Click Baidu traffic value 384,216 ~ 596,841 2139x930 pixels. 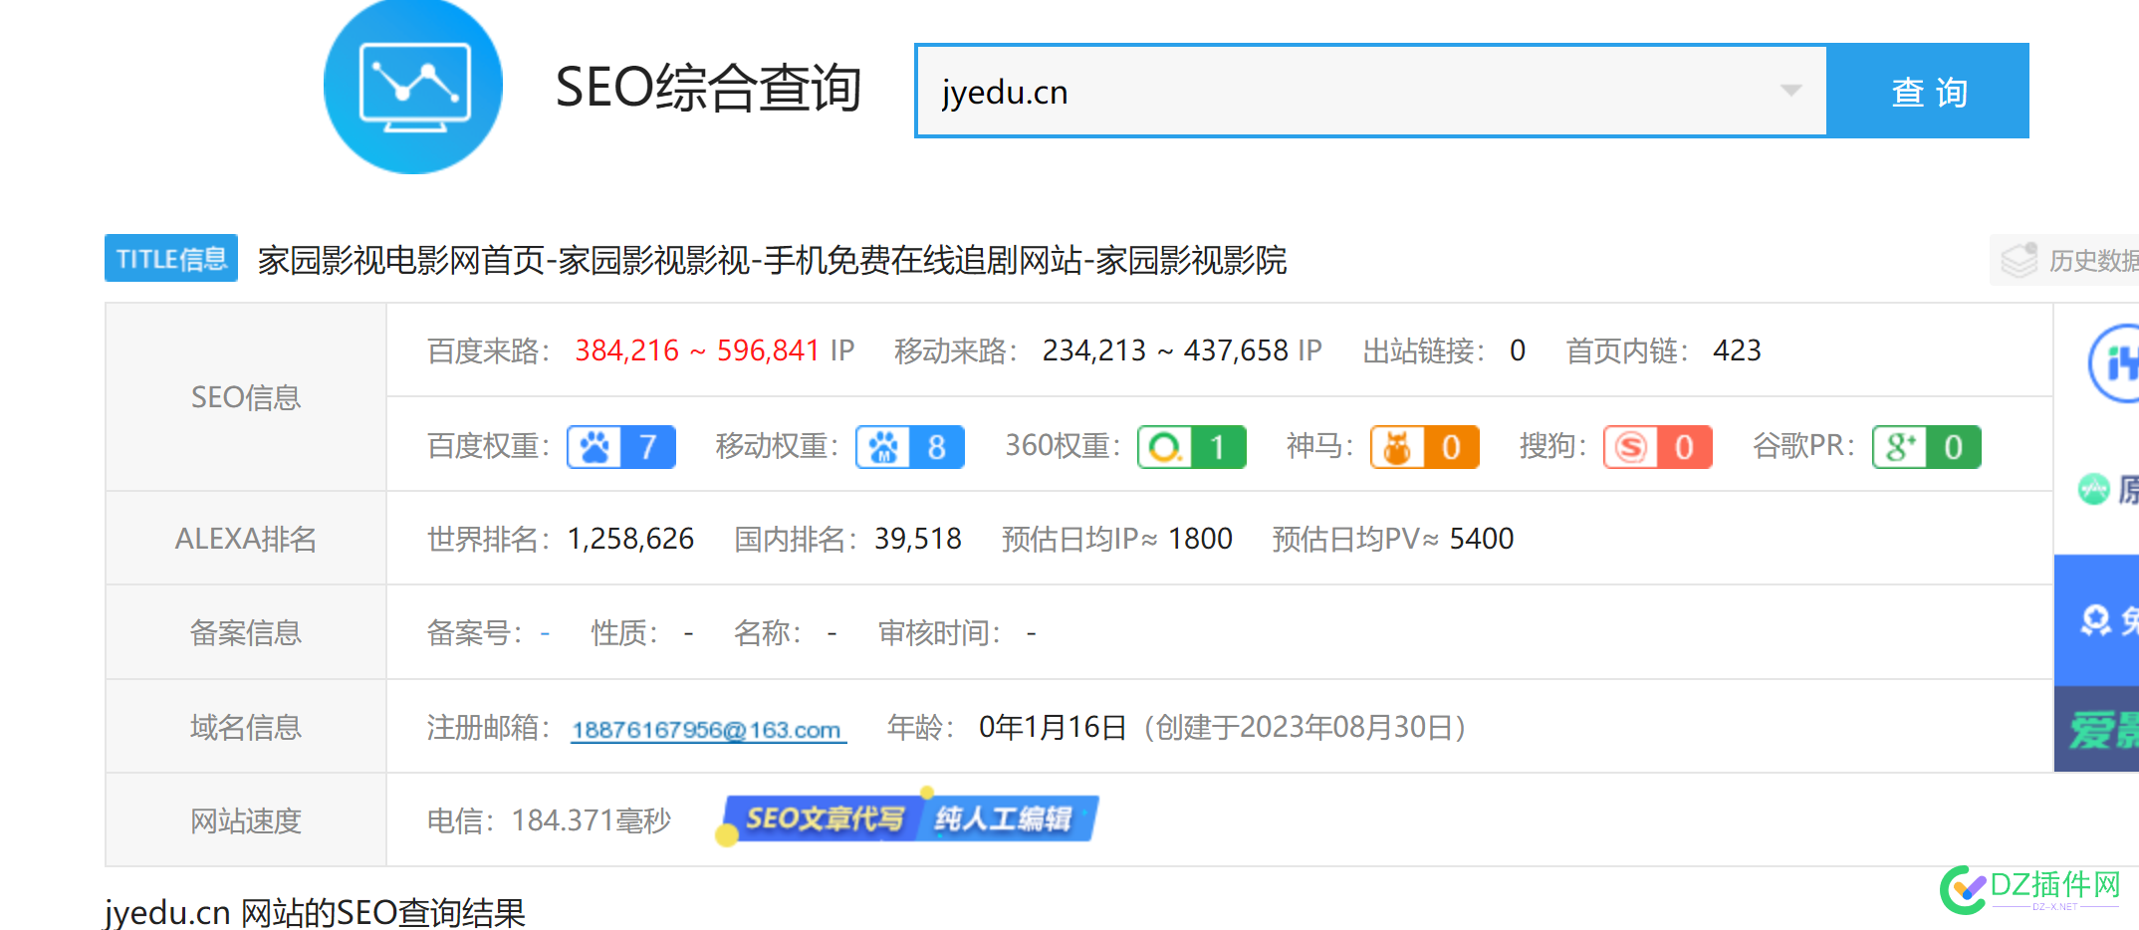click(x=697, y=350)
